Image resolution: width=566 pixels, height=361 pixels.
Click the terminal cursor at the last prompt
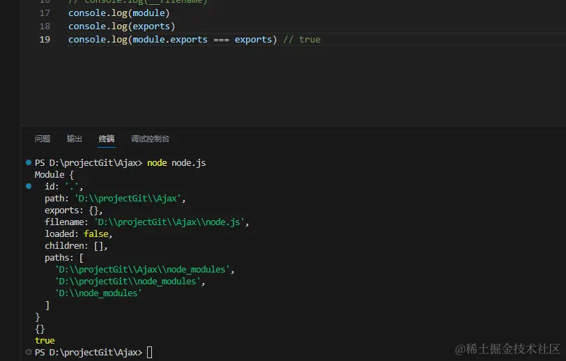click(149, 352)
